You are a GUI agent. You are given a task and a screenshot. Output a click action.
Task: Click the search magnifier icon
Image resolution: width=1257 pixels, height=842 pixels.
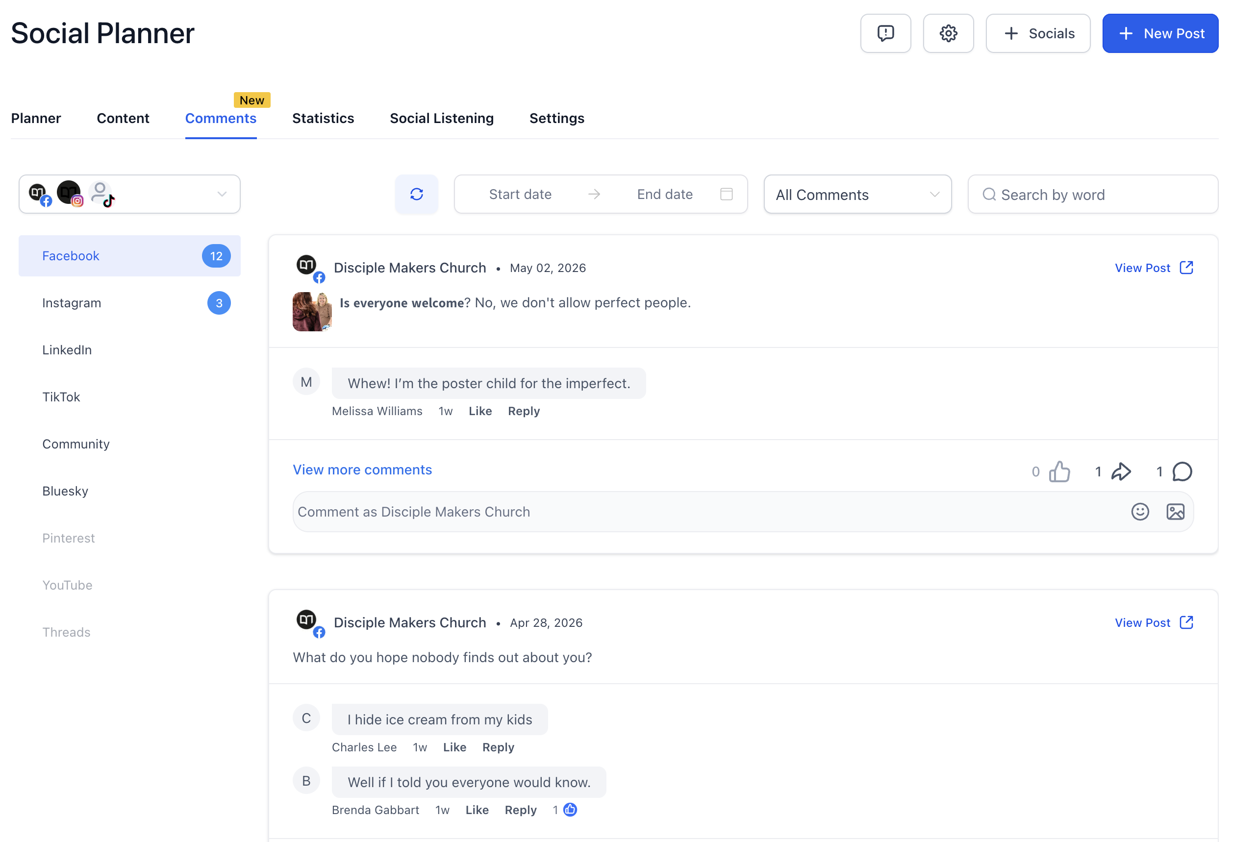[x=989, y=194]
